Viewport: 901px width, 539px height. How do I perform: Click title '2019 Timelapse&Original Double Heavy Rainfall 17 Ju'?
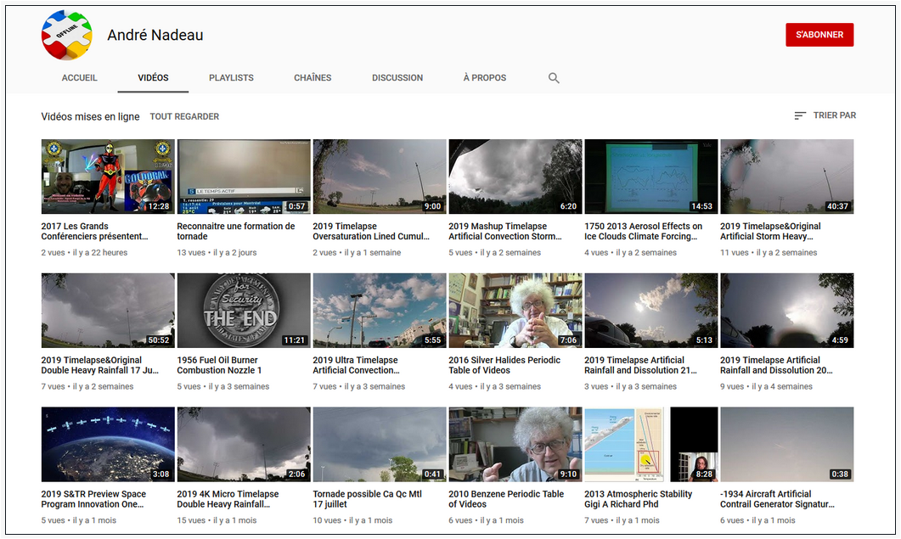100,365
